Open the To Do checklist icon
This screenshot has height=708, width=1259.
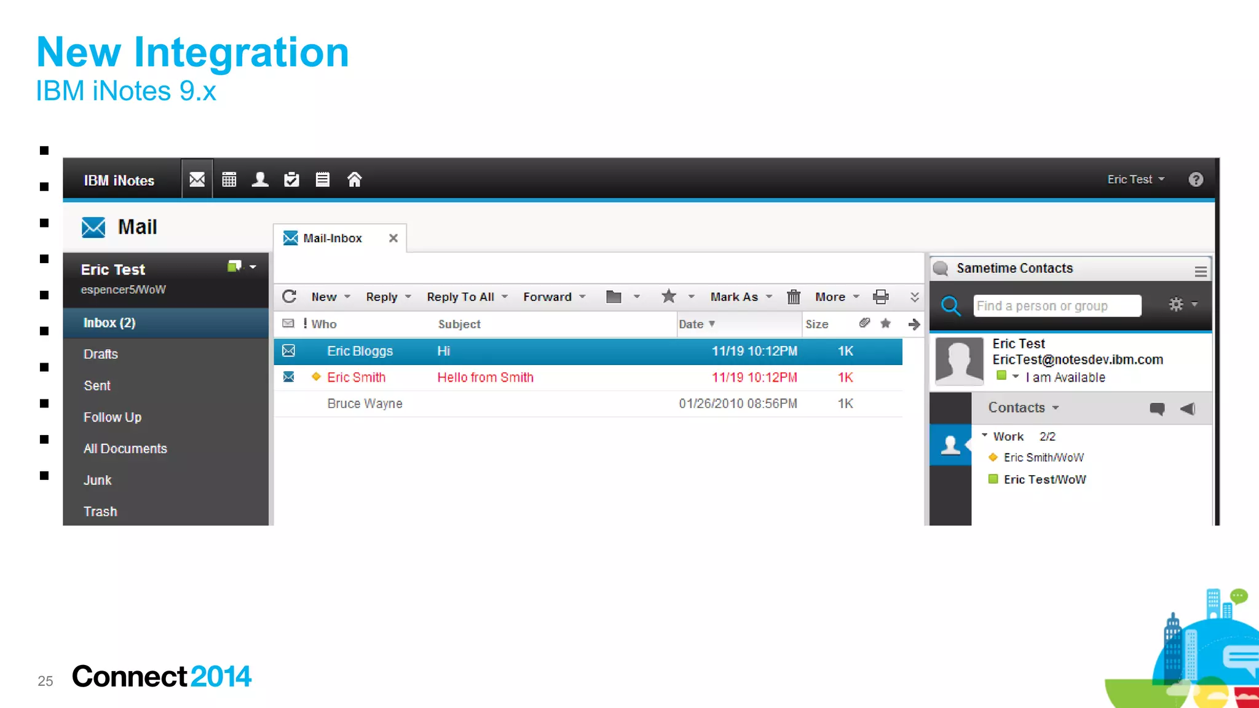tap(291, 179)
